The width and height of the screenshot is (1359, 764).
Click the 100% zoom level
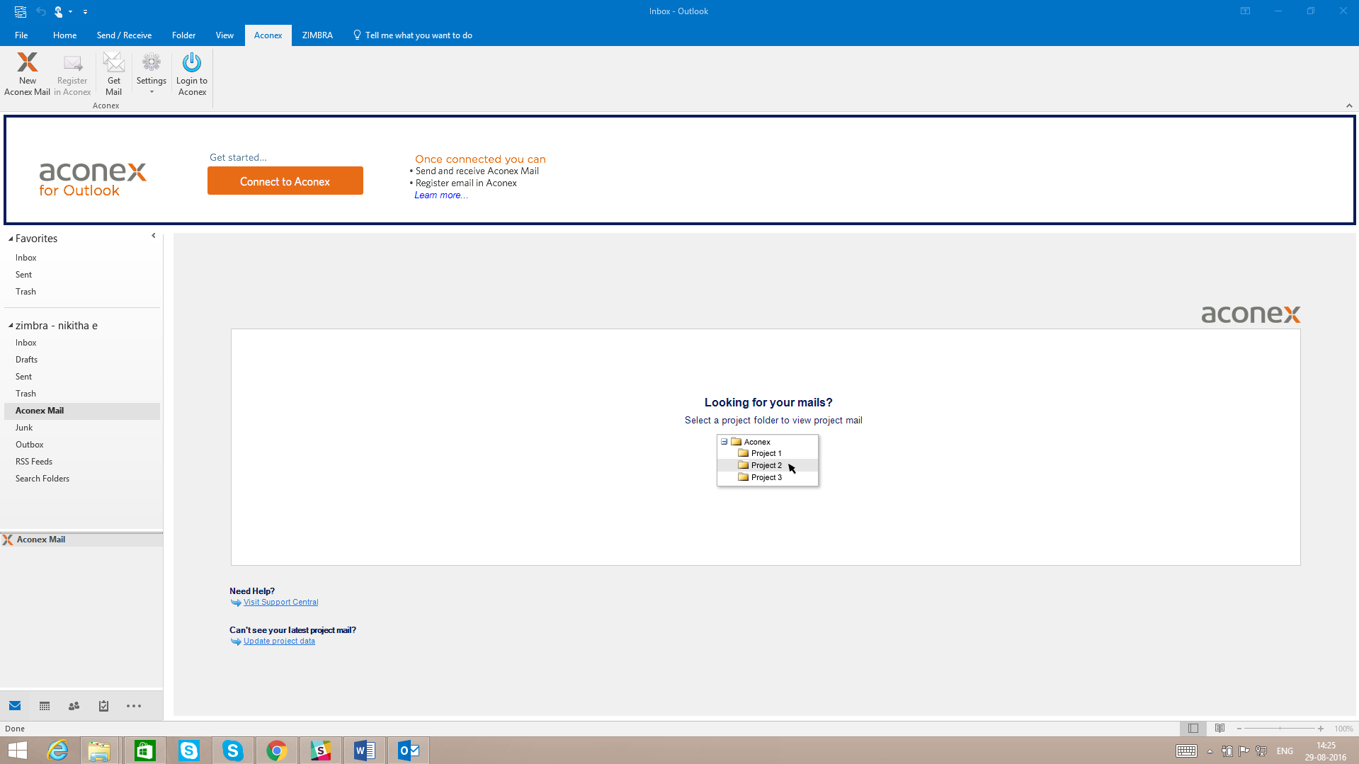coord(1343,729)
